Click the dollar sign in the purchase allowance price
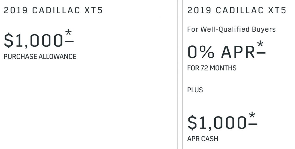The width and height of the screenshot is (295, 149). coord(9,41)
